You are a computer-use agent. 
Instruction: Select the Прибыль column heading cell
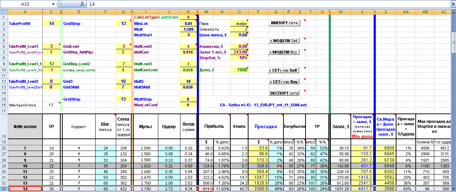click(214, 126)
